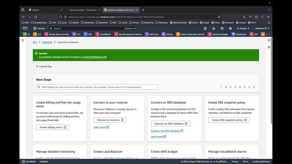This screenshot has width=292, height=164.
Task: Click the AWS logo home icon
Action: click(25, 28)
